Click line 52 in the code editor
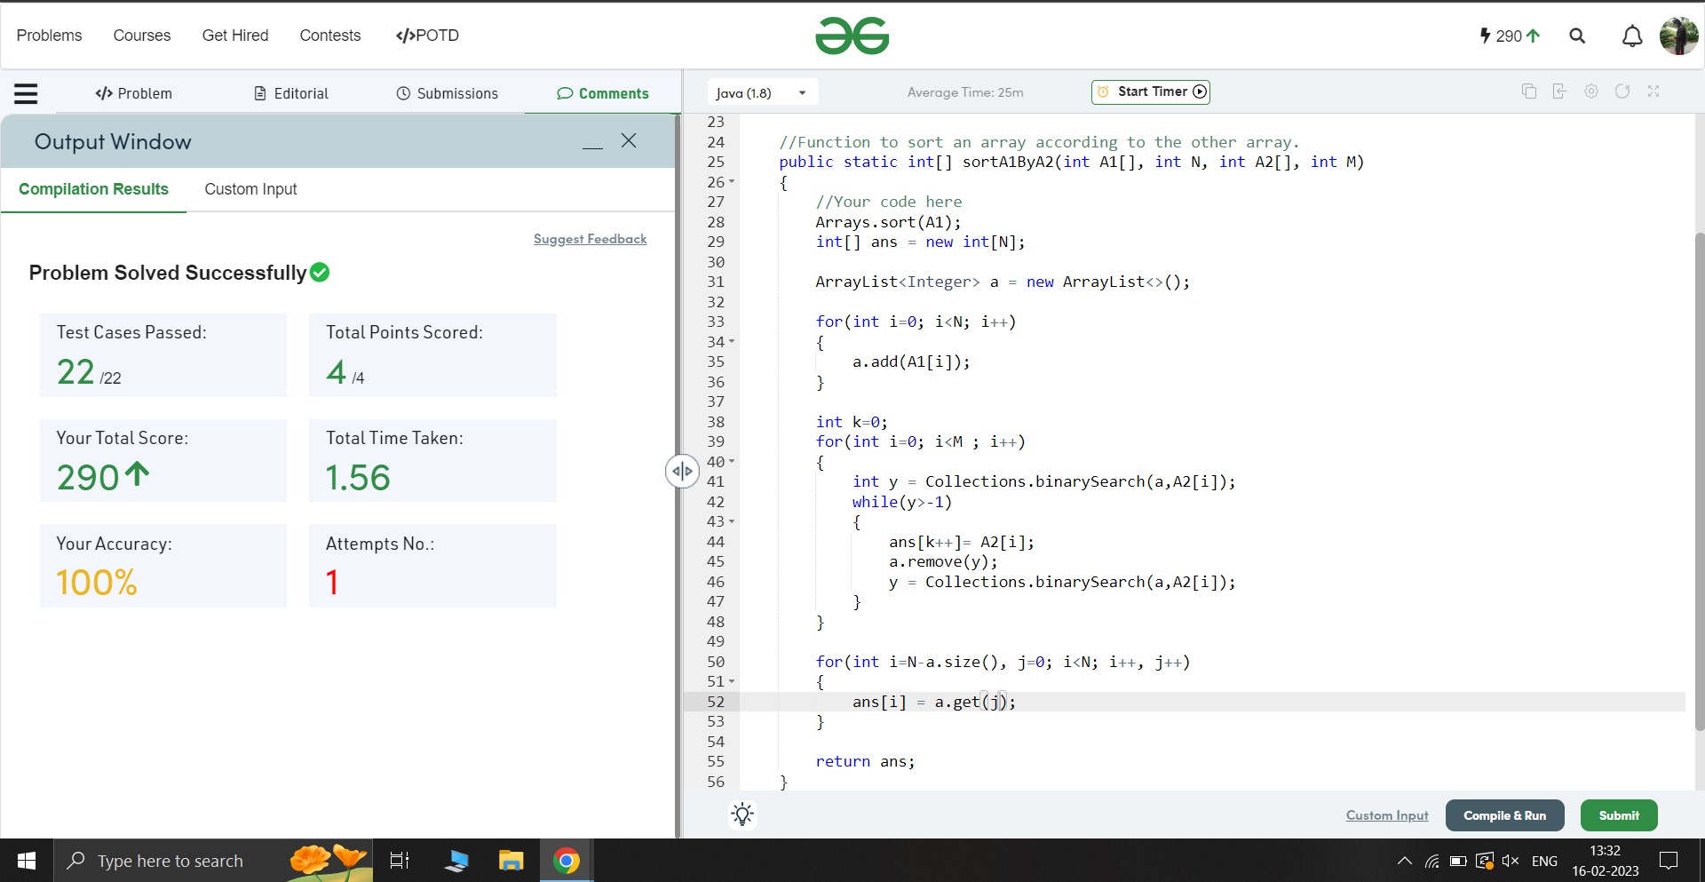Screen dimensions: 1705x882 (x=1212, y=702)
